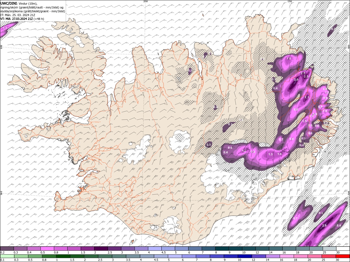The height and width of the screenshot is (262, 350).
Task: Select bottom-row blue swatch between 7 and 8
Action: pos(203,256)
